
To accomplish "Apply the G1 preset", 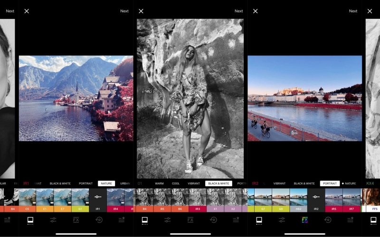I will pos(80,200).
